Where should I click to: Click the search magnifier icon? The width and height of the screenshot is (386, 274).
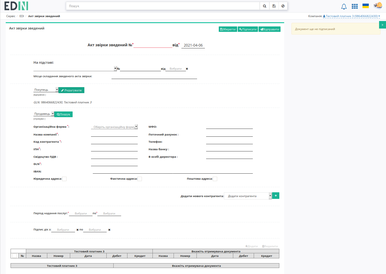coord(264,6)
